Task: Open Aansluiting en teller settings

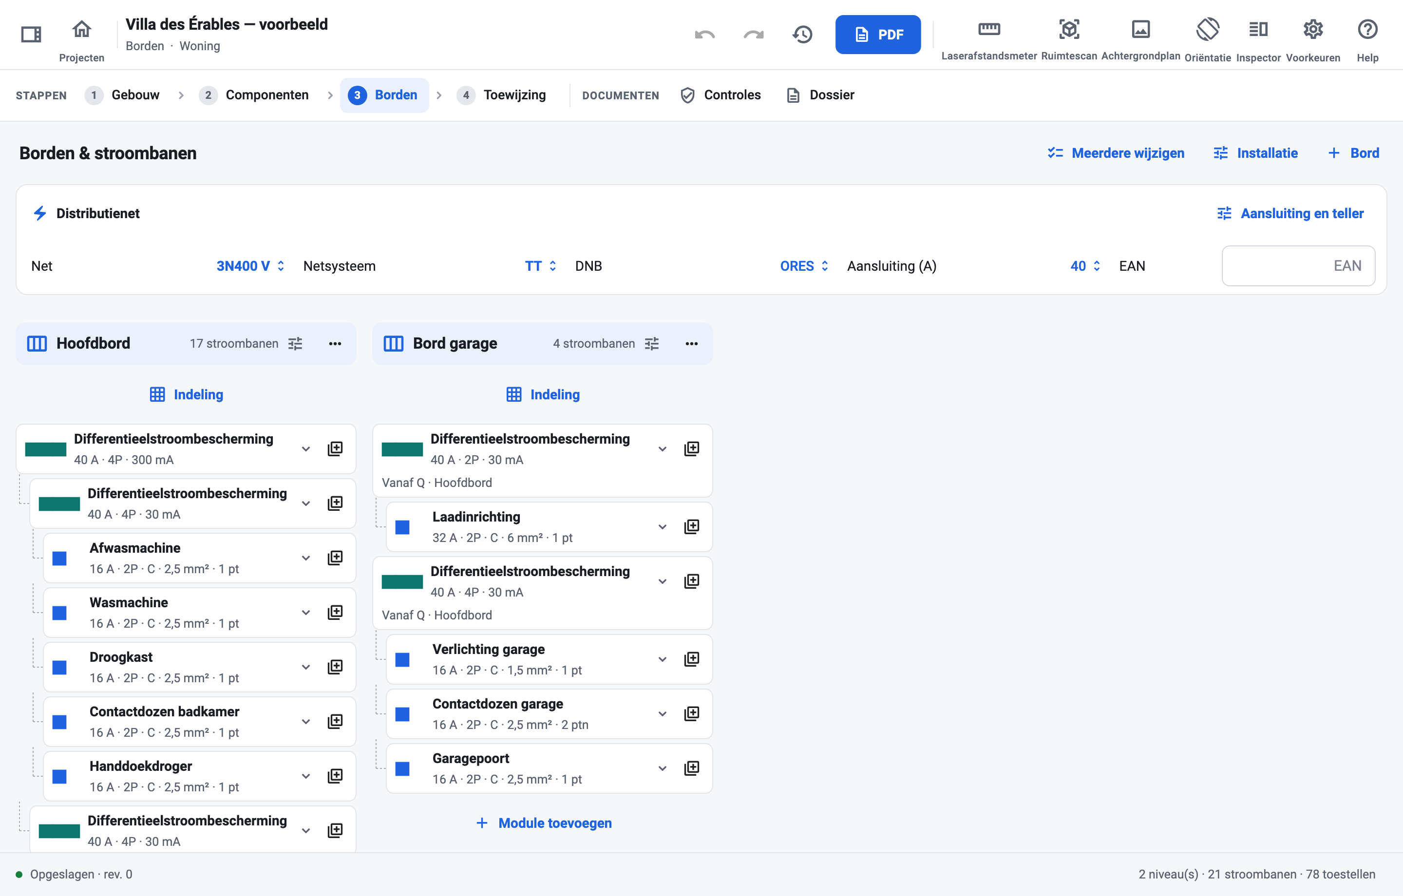Action: point(1290,214)
